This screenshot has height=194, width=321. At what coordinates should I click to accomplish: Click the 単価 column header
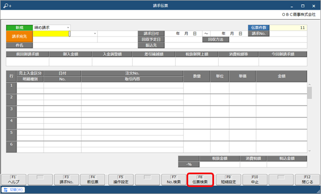point(242,76)
